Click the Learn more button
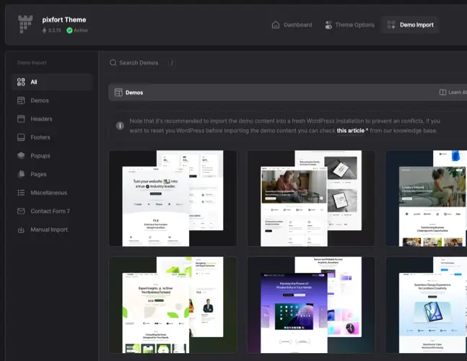 [x=453, y=92]
